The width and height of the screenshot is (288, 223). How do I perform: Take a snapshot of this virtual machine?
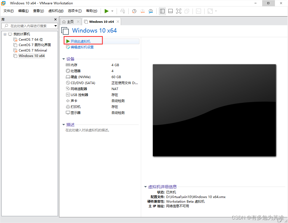[x=134, y=11]
